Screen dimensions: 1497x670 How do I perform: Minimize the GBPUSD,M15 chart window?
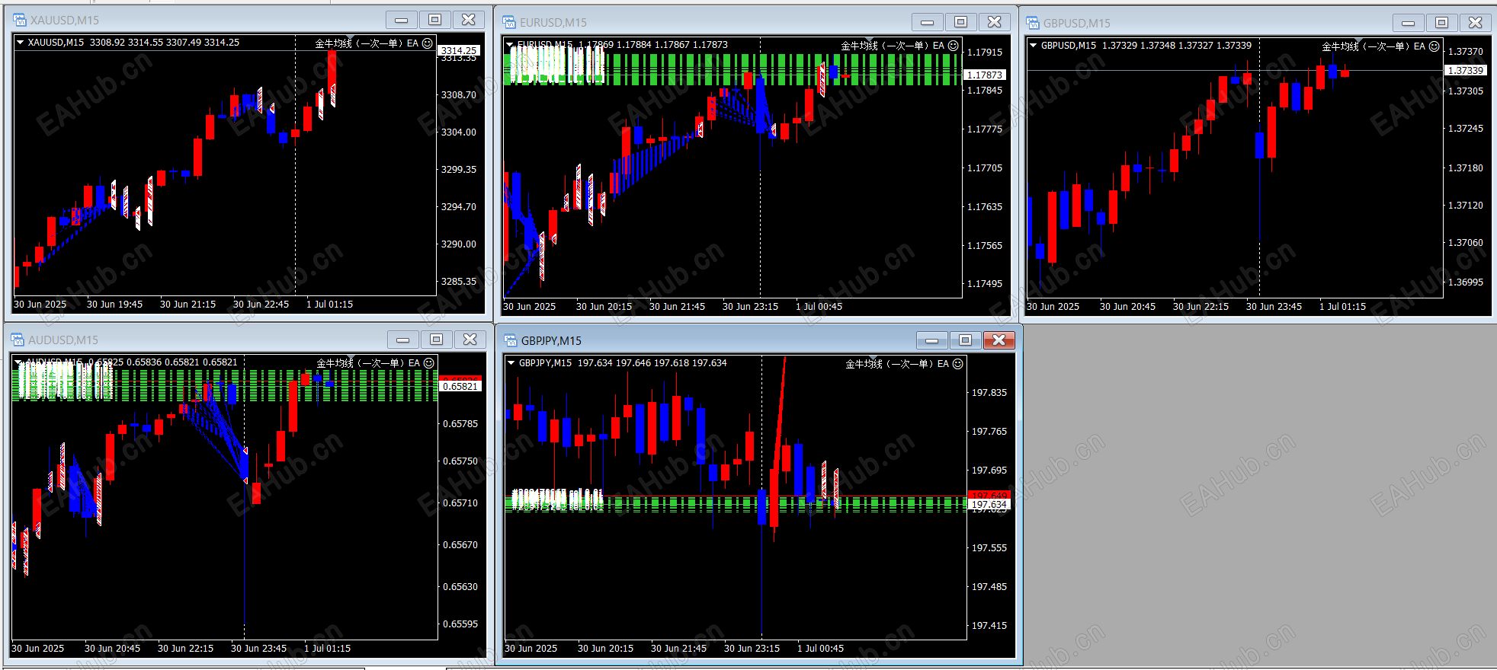[1409, 23]
